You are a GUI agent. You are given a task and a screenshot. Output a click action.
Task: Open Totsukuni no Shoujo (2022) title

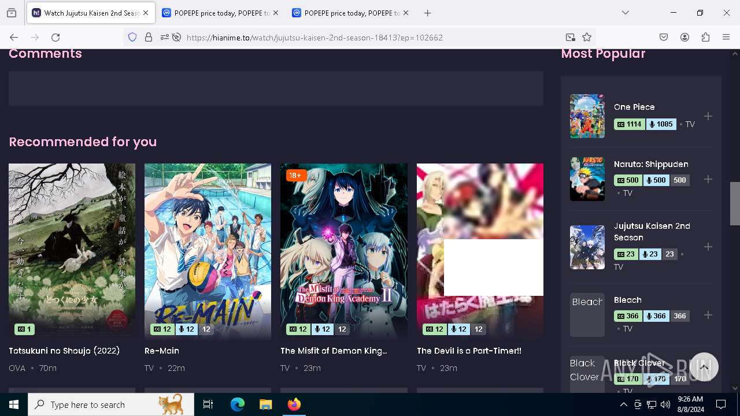tap(64, 351)
